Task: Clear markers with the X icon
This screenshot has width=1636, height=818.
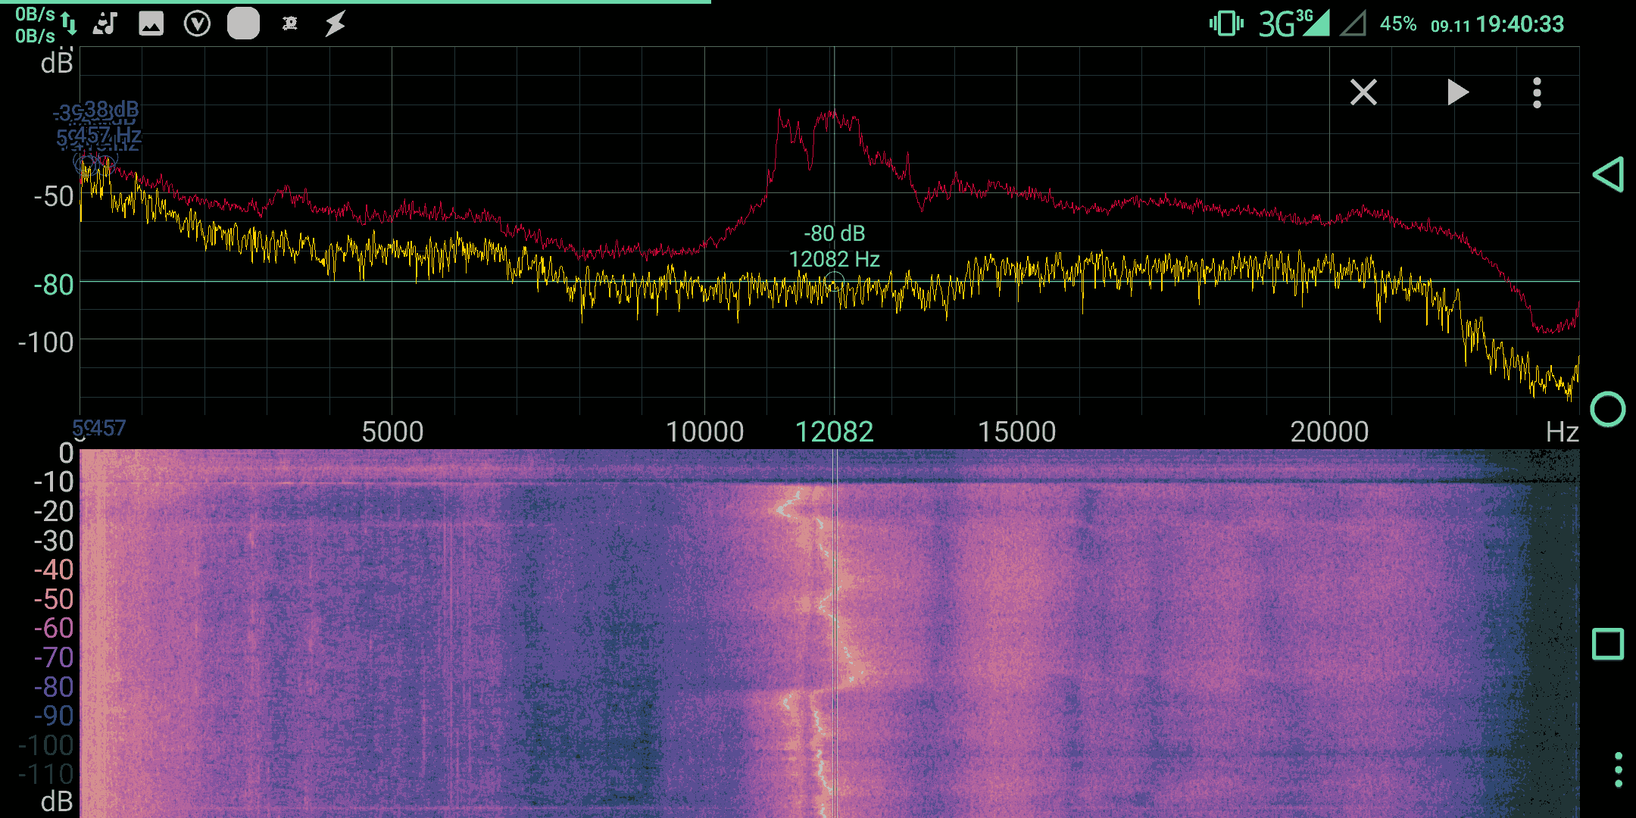Action: [x=1363, y=93]
